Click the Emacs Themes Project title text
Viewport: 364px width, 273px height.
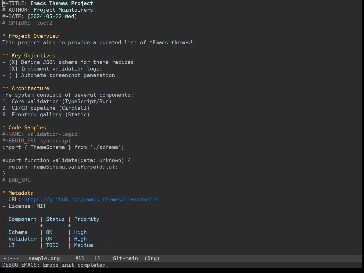coord(62,3)
